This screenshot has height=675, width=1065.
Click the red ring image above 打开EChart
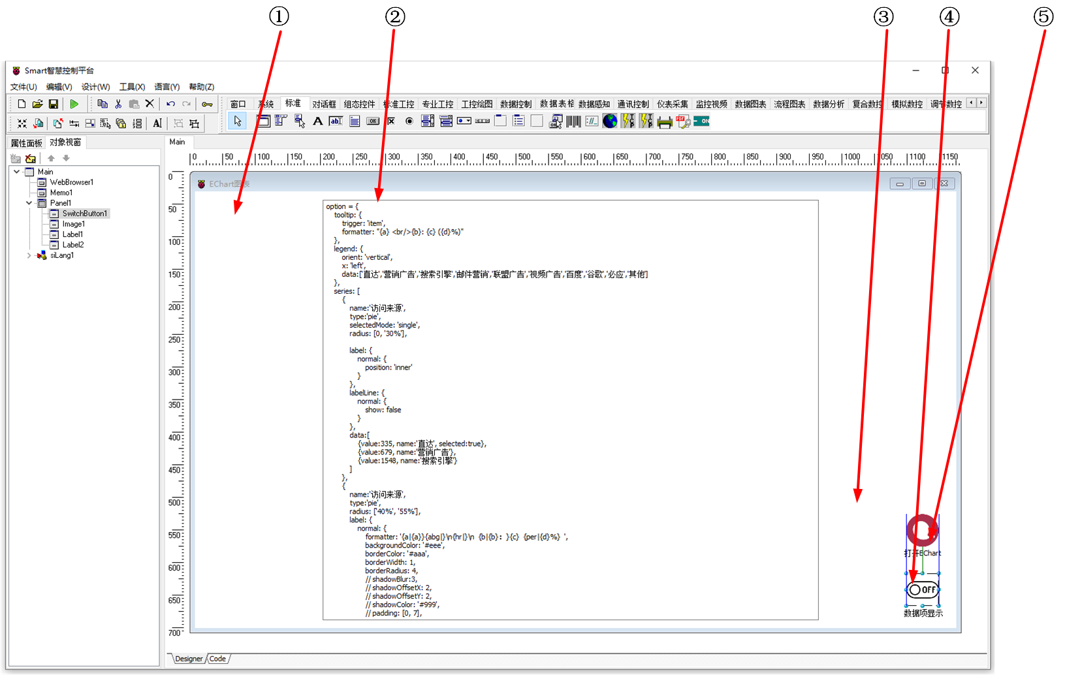[922, 530]
